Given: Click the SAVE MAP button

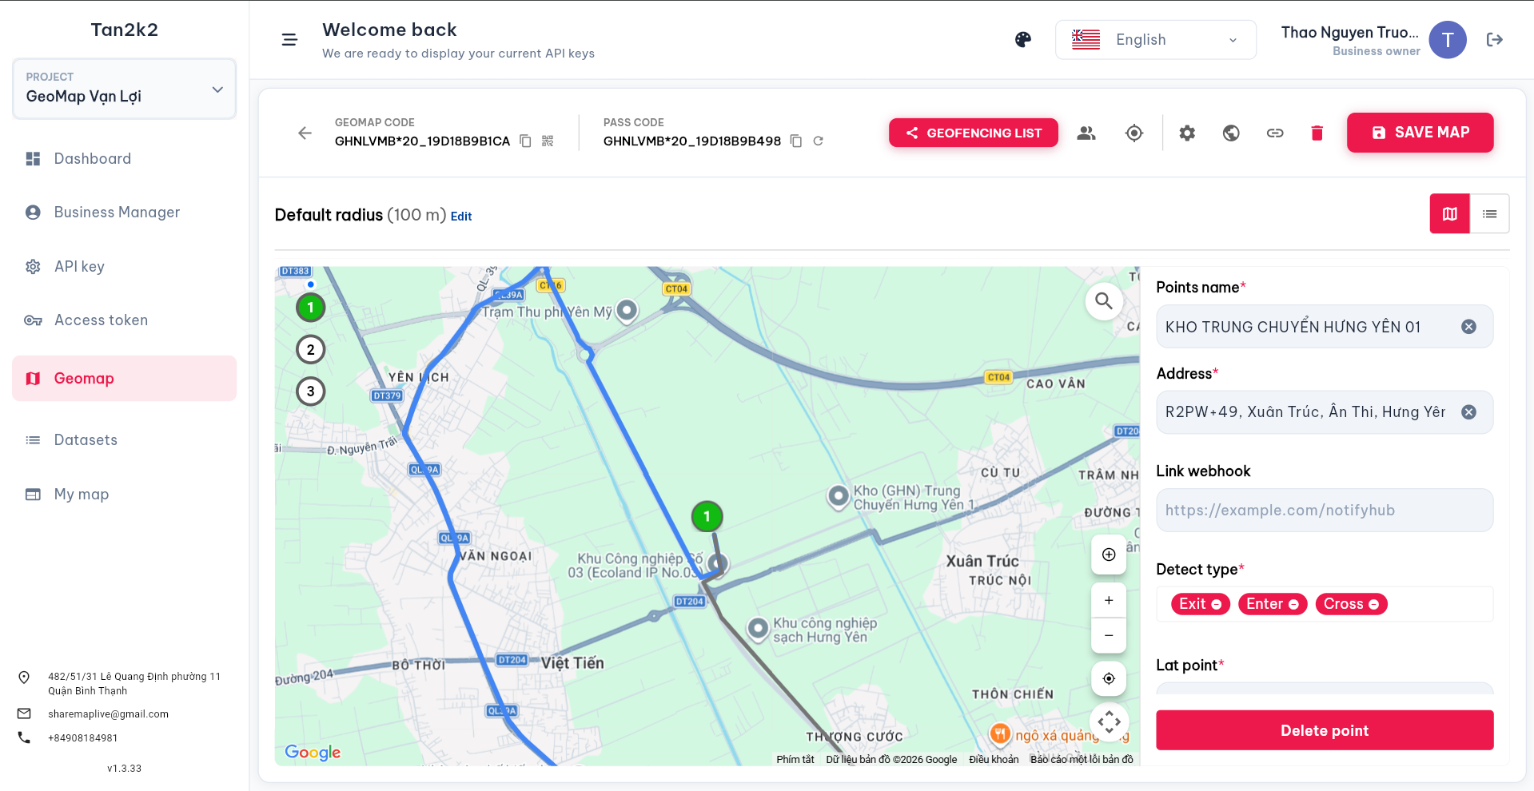Looking at the screenshot, I should click(x=1420, y=133).
